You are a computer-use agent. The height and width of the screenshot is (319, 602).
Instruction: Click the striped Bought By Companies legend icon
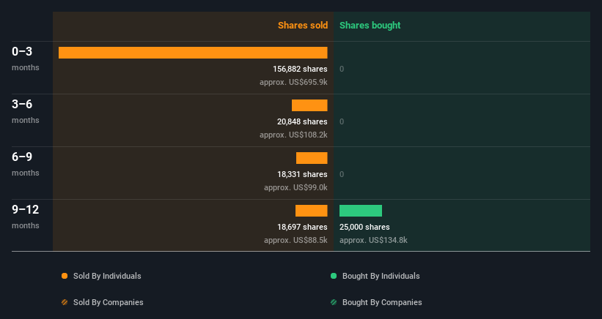[334, 302]
